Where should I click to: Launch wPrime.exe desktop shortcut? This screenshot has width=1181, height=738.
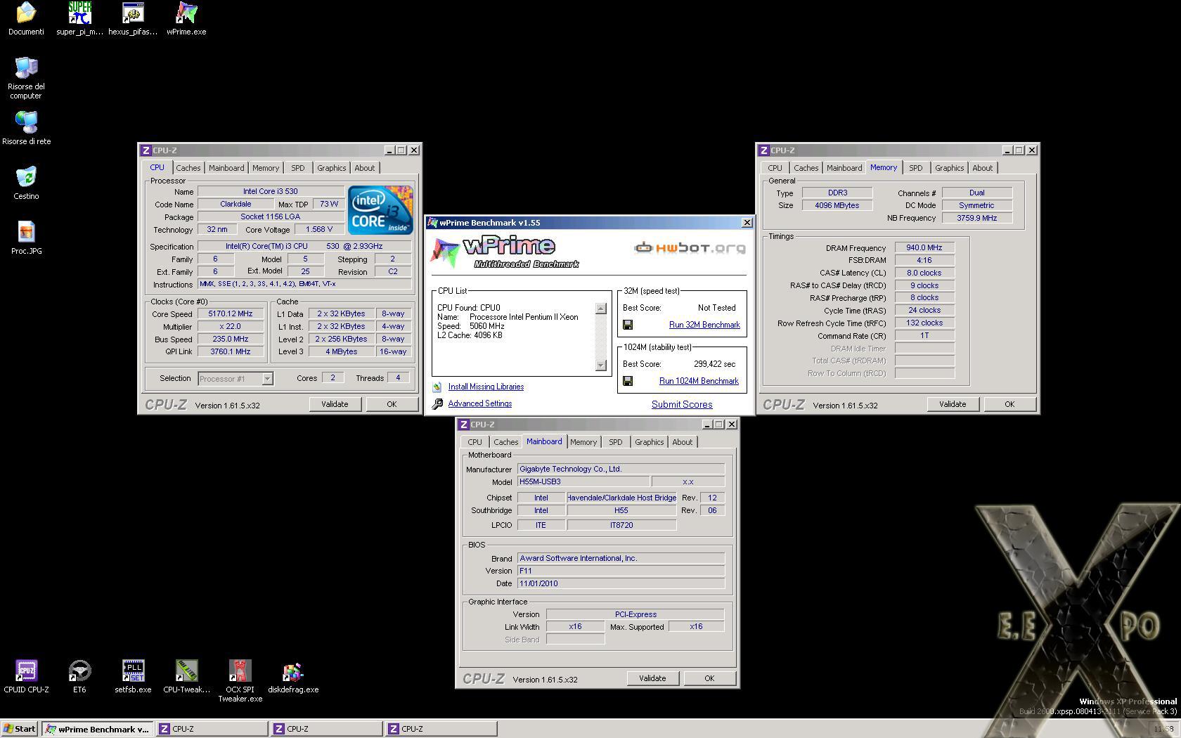click(186, 13)
